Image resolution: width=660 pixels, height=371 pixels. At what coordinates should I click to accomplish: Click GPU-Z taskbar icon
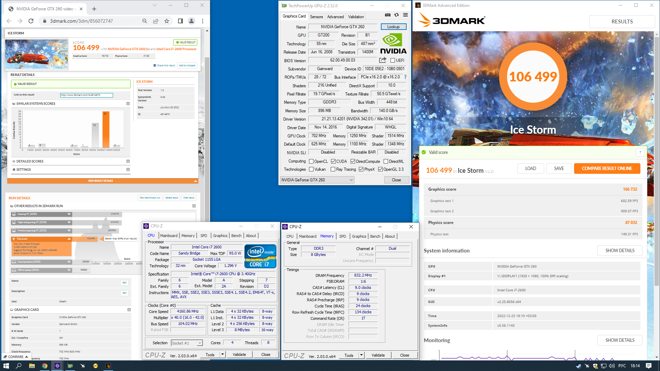coord(70,366)
